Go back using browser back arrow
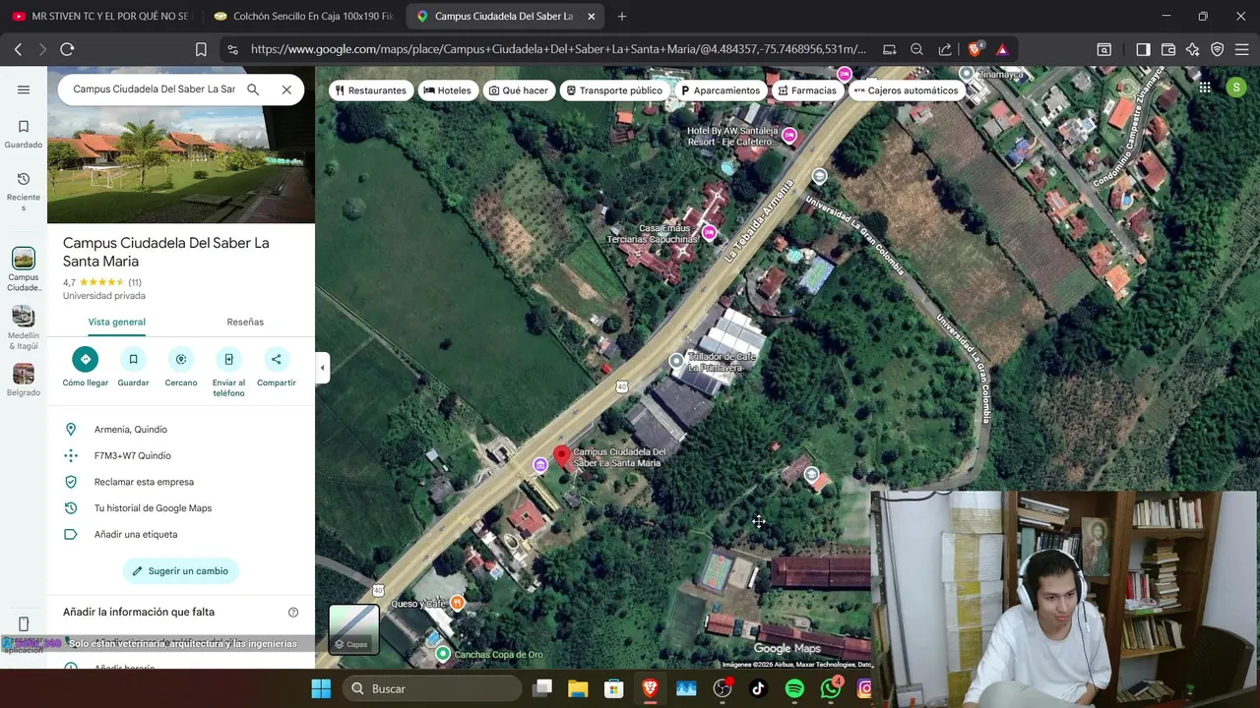 point(18,49)
